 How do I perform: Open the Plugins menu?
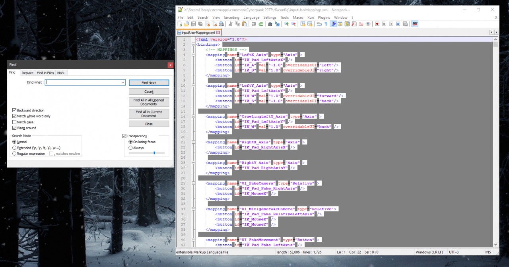324,18
